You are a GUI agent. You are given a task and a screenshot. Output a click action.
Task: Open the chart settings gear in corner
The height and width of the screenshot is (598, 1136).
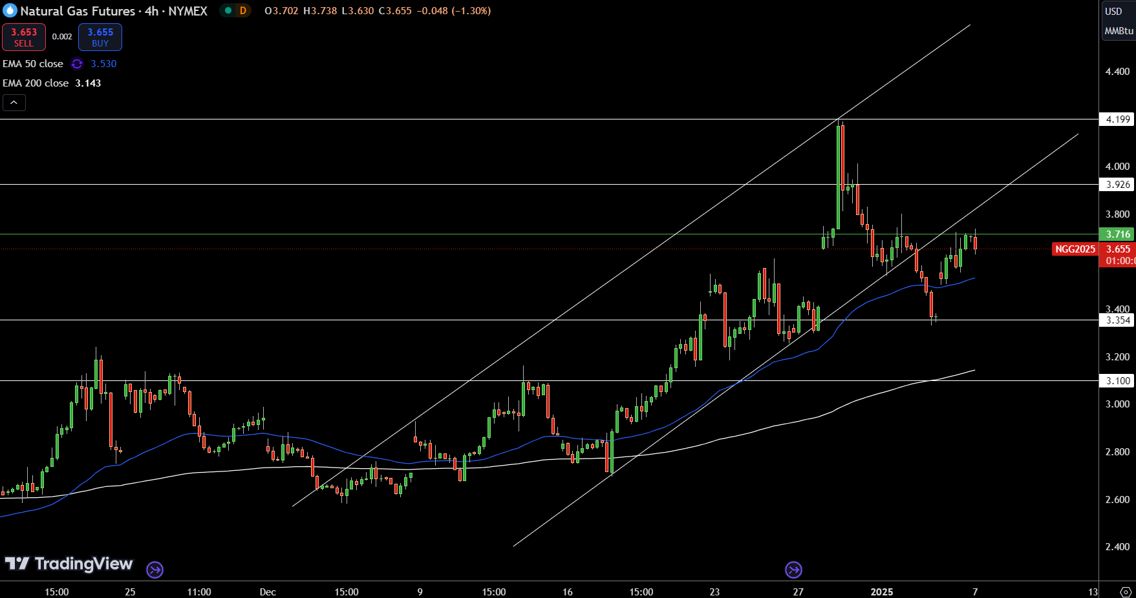click(1126, 592)
